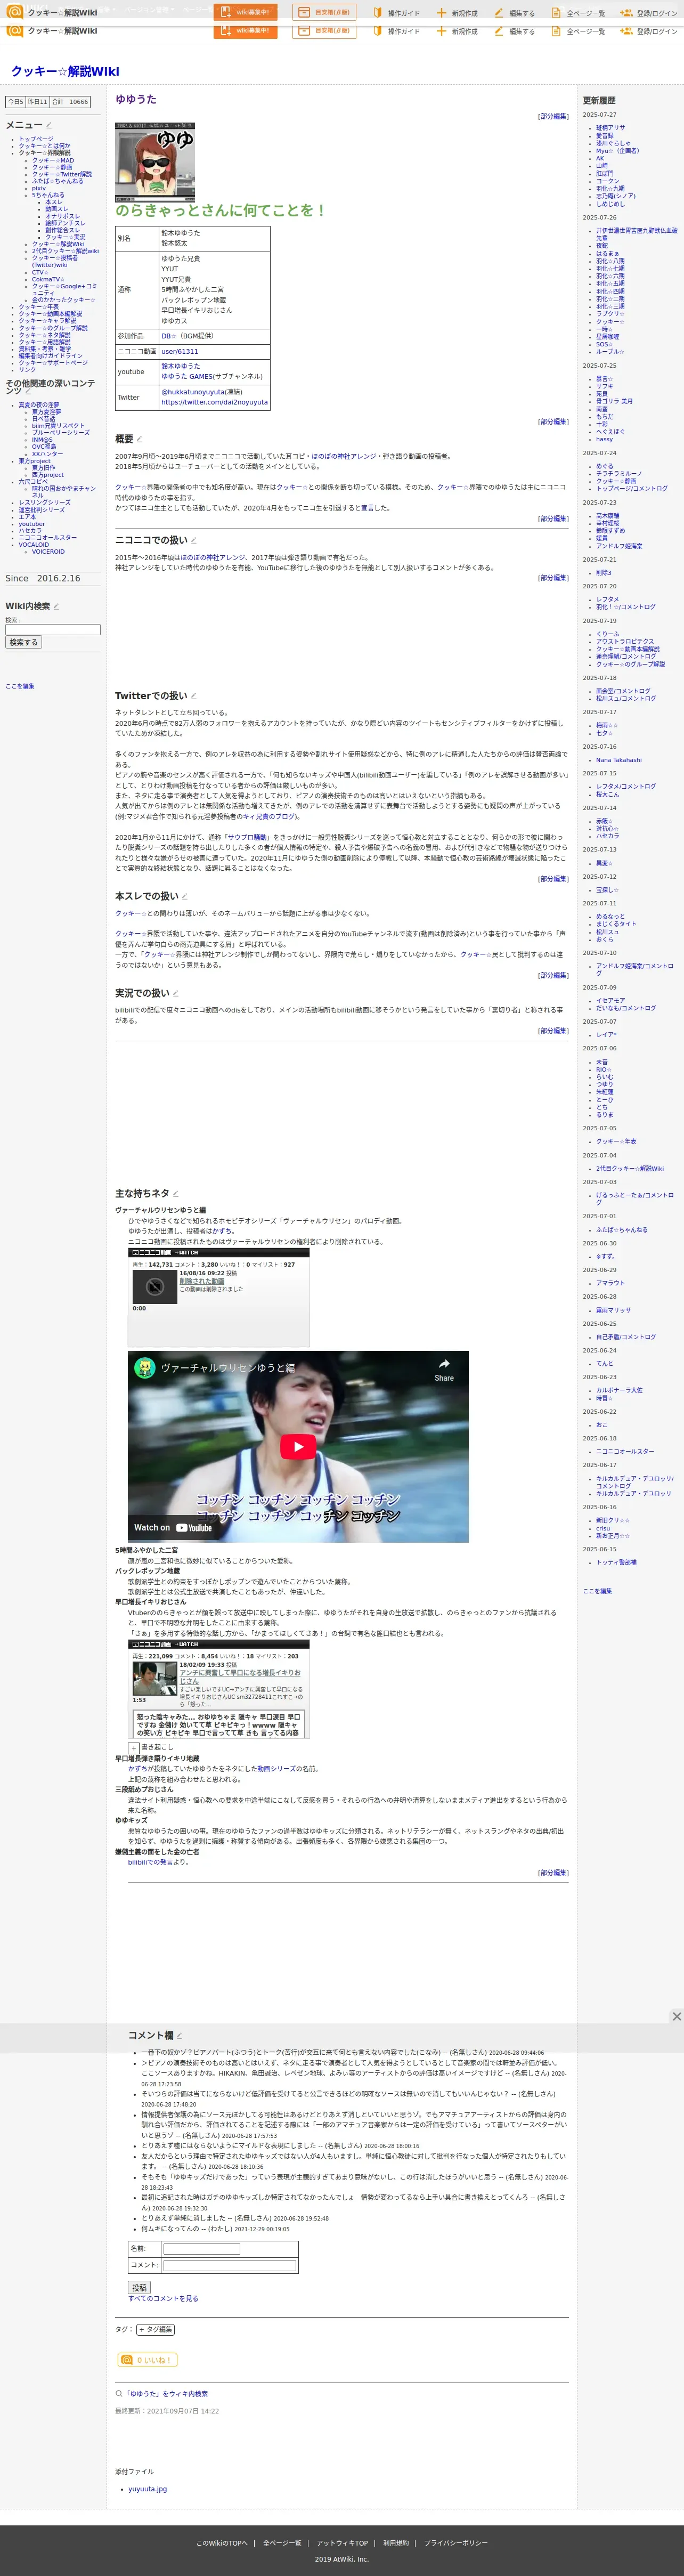Play the ヴァーチャルワリセンゆうと YouTube video
Screen dimensions: 684x2576
click(298, 1446)
